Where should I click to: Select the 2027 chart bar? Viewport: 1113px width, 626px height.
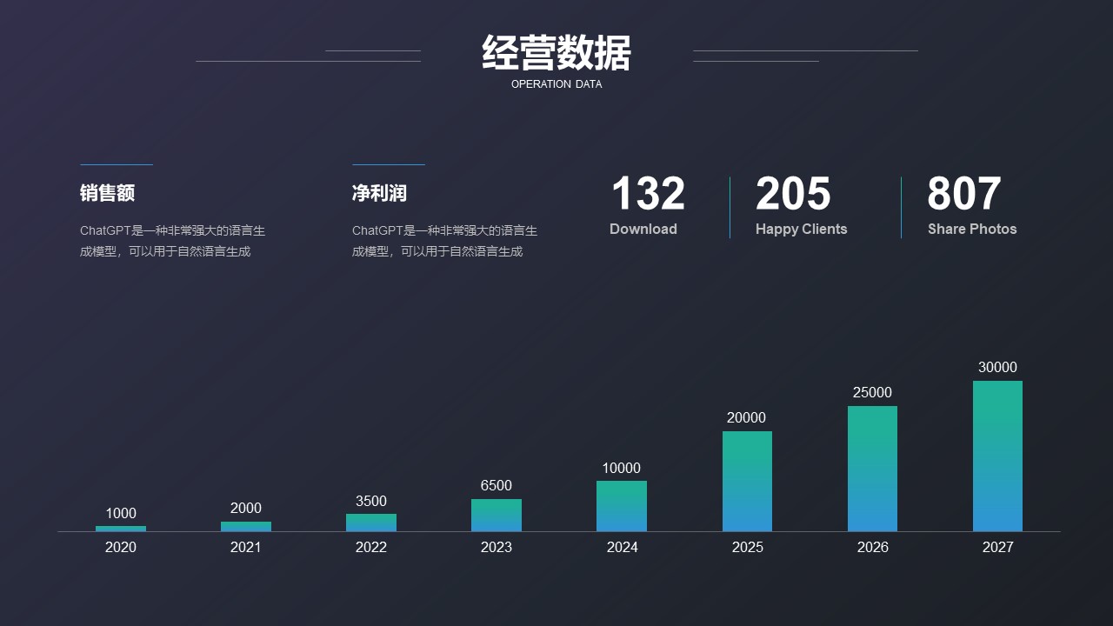click(x=997, y=456)
